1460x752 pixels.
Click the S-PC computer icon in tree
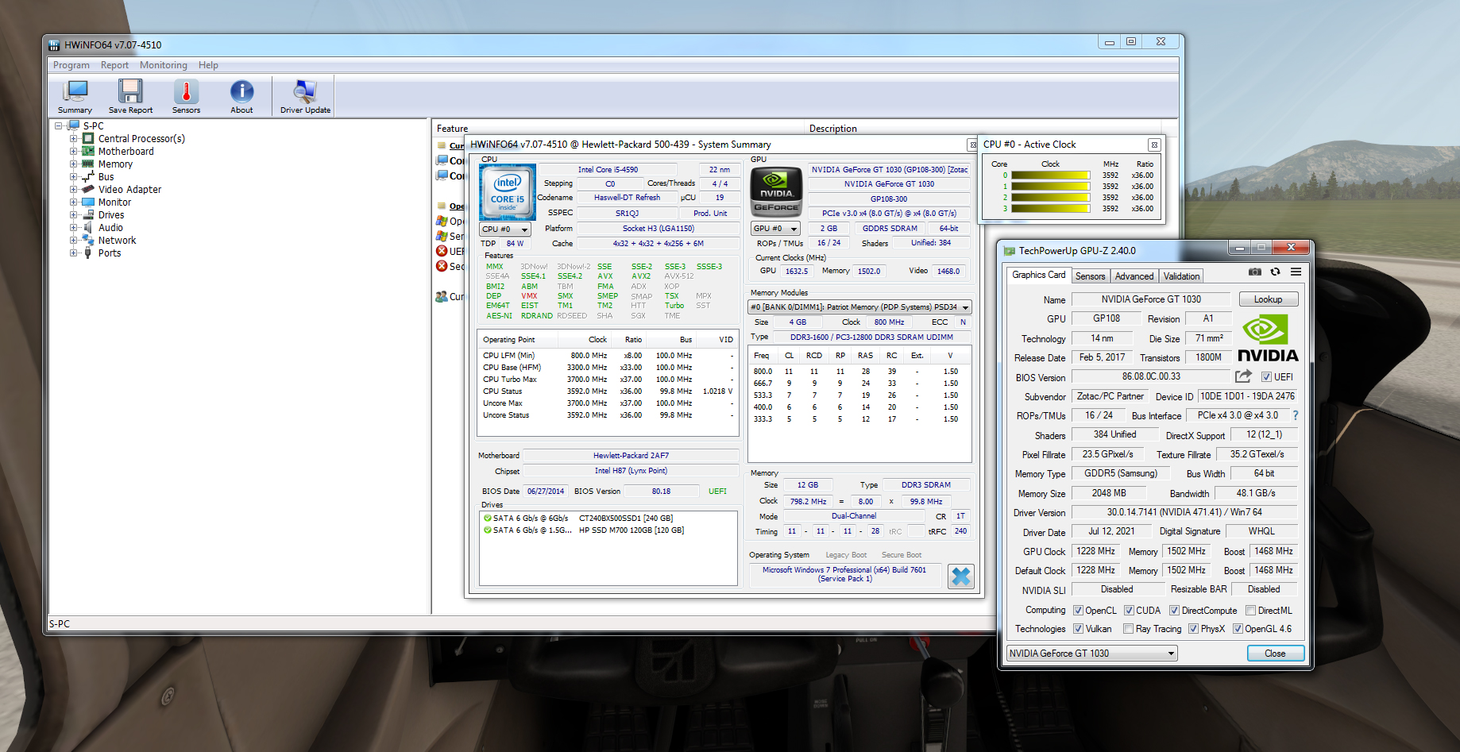(75, 125)
